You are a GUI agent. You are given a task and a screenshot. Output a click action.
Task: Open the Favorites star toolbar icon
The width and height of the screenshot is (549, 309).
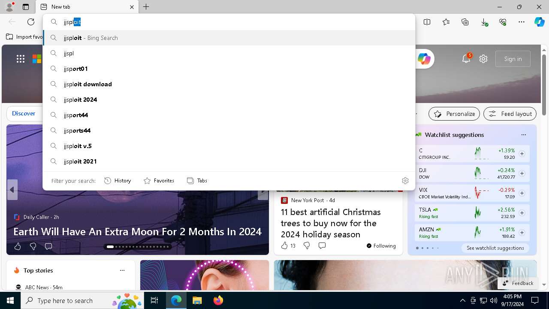coord(446,22)
